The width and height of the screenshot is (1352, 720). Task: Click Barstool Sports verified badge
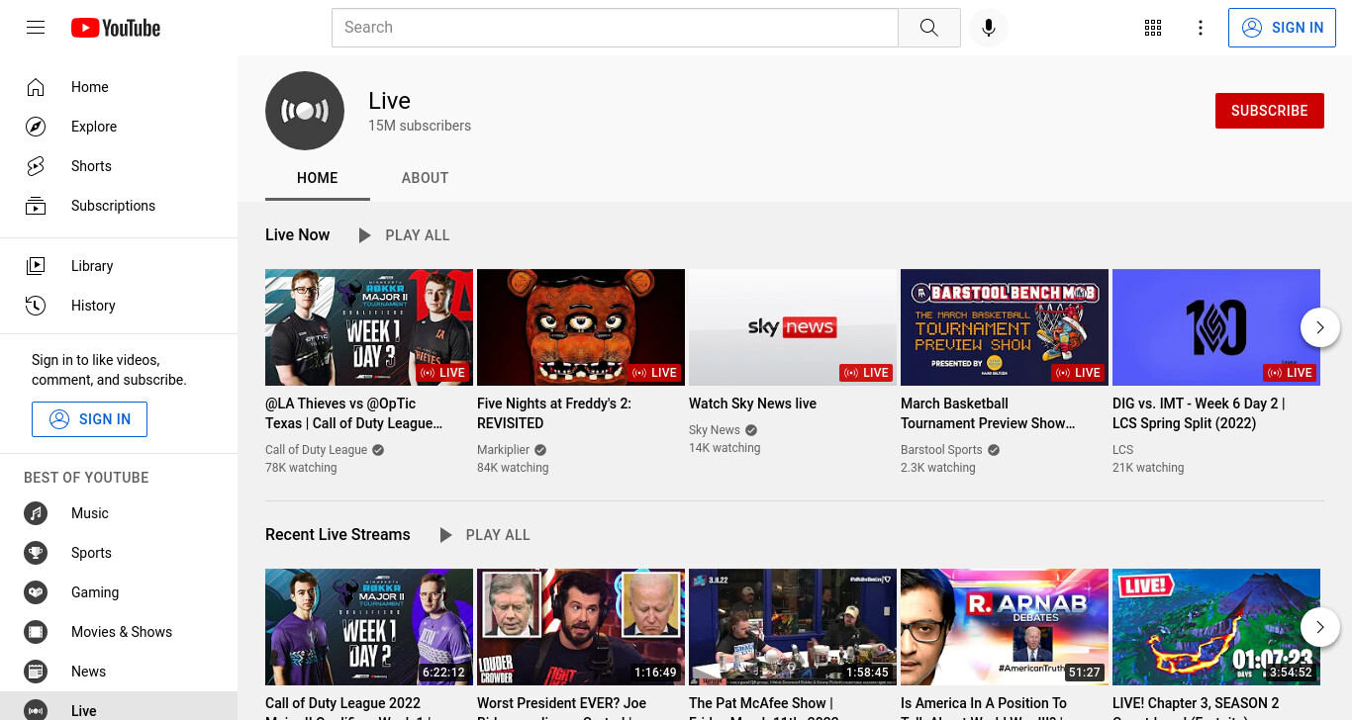(x=994, y=450)
